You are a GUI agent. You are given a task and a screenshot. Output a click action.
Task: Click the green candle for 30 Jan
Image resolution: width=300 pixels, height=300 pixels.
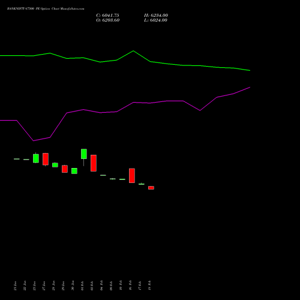pos(74,171)
